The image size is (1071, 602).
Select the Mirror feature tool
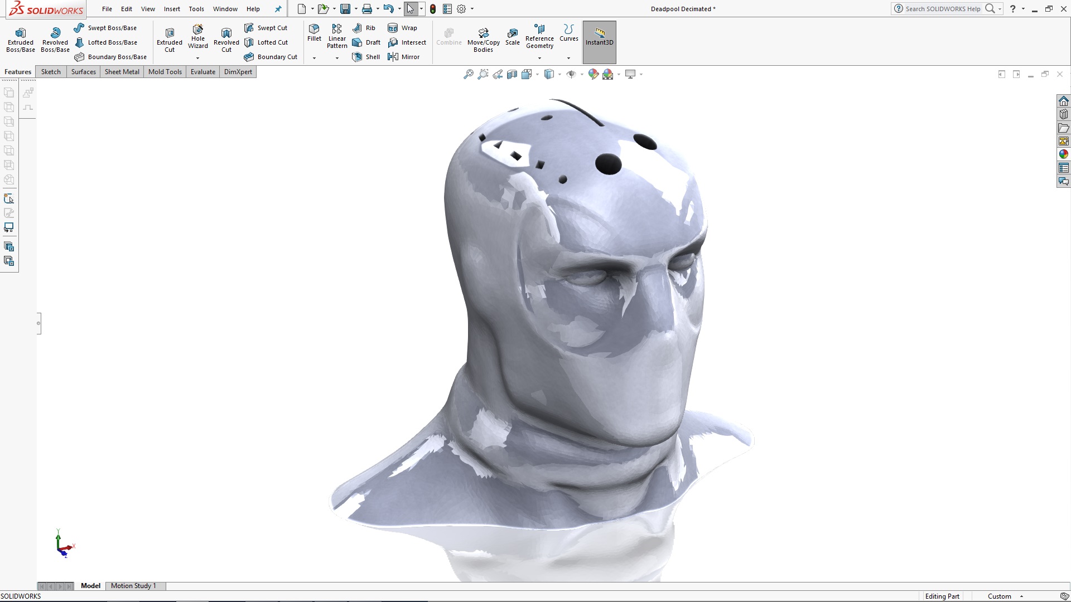click(406, 56)
